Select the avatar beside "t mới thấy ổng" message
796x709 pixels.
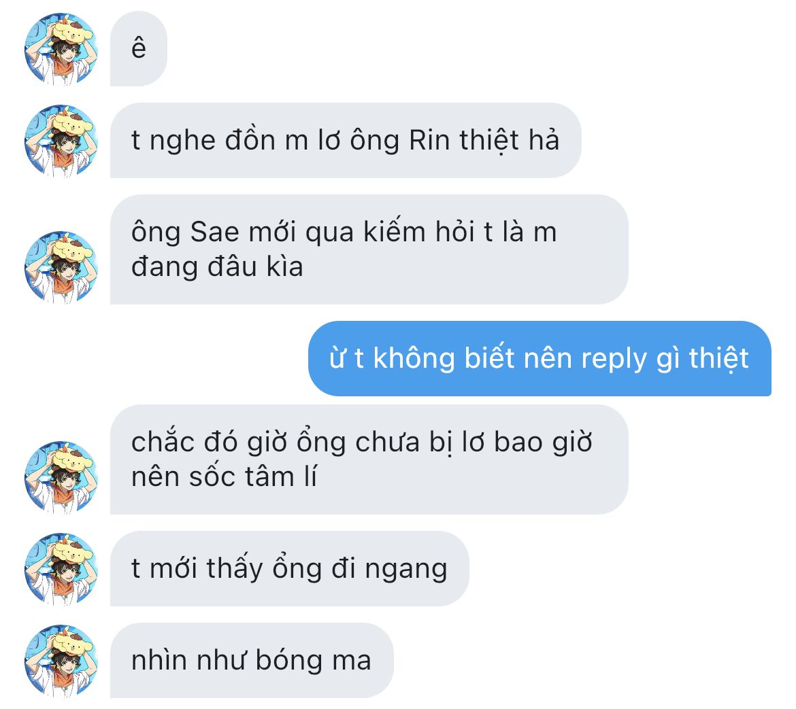click(x=61, y=569)
